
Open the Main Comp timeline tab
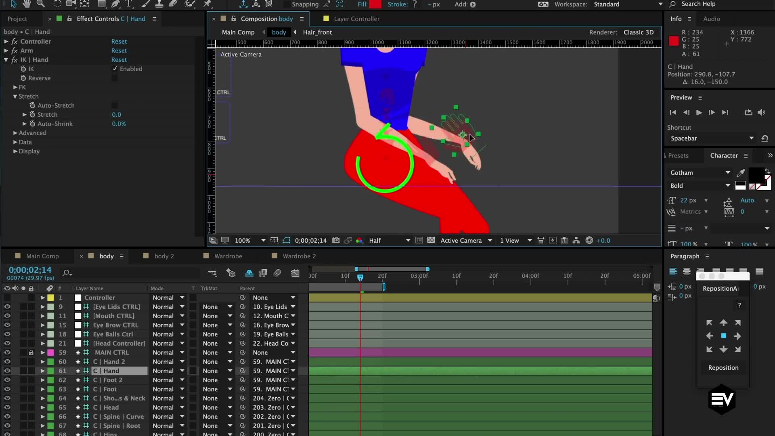42,256
